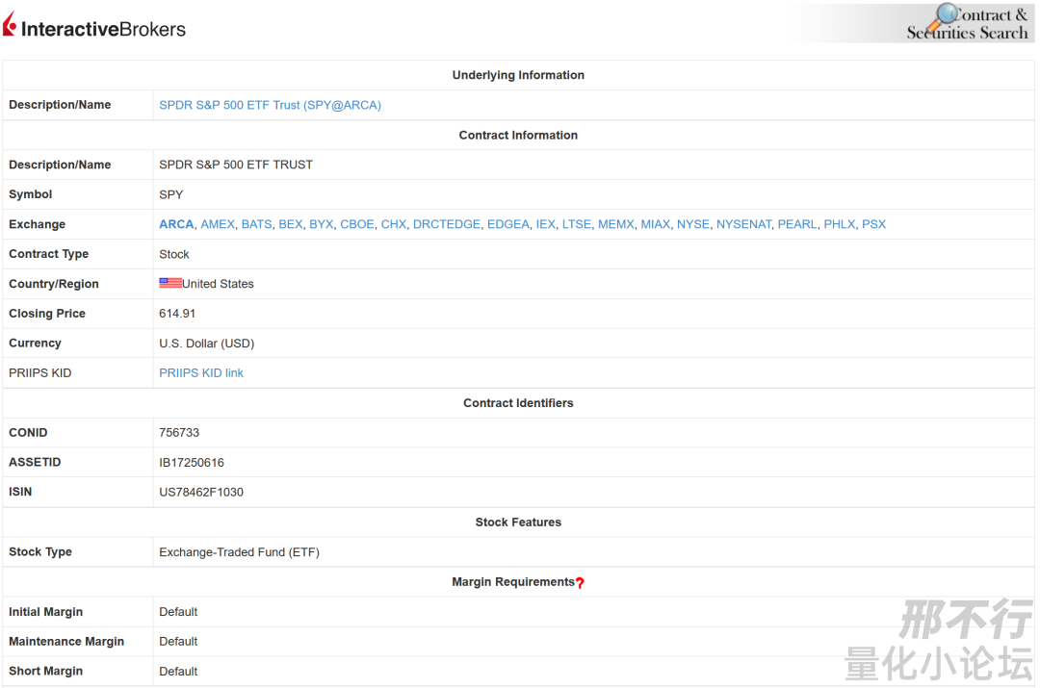1040x688 pixels.
Task: Click the symbol value SPY
Action: tap(171, 195)
